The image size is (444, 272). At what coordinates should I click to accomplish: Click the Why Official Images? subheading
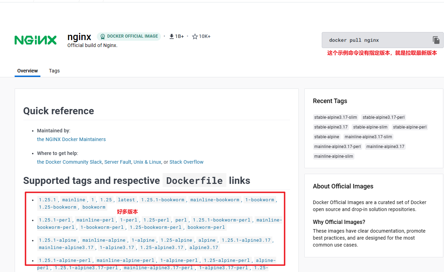(339, 222)
